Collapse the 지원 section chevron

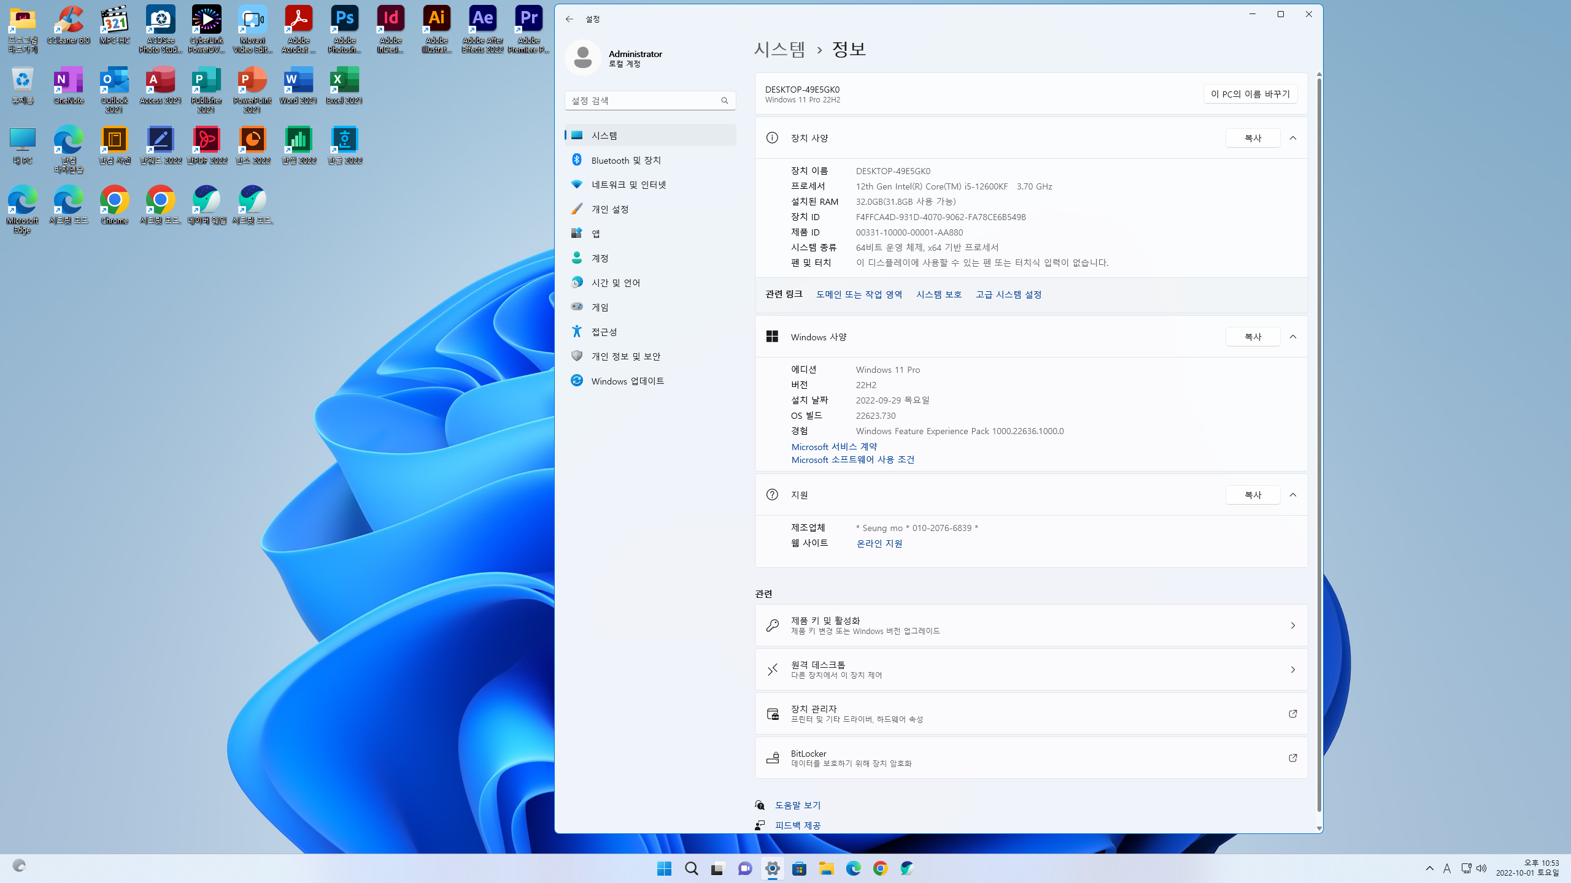1293,495
